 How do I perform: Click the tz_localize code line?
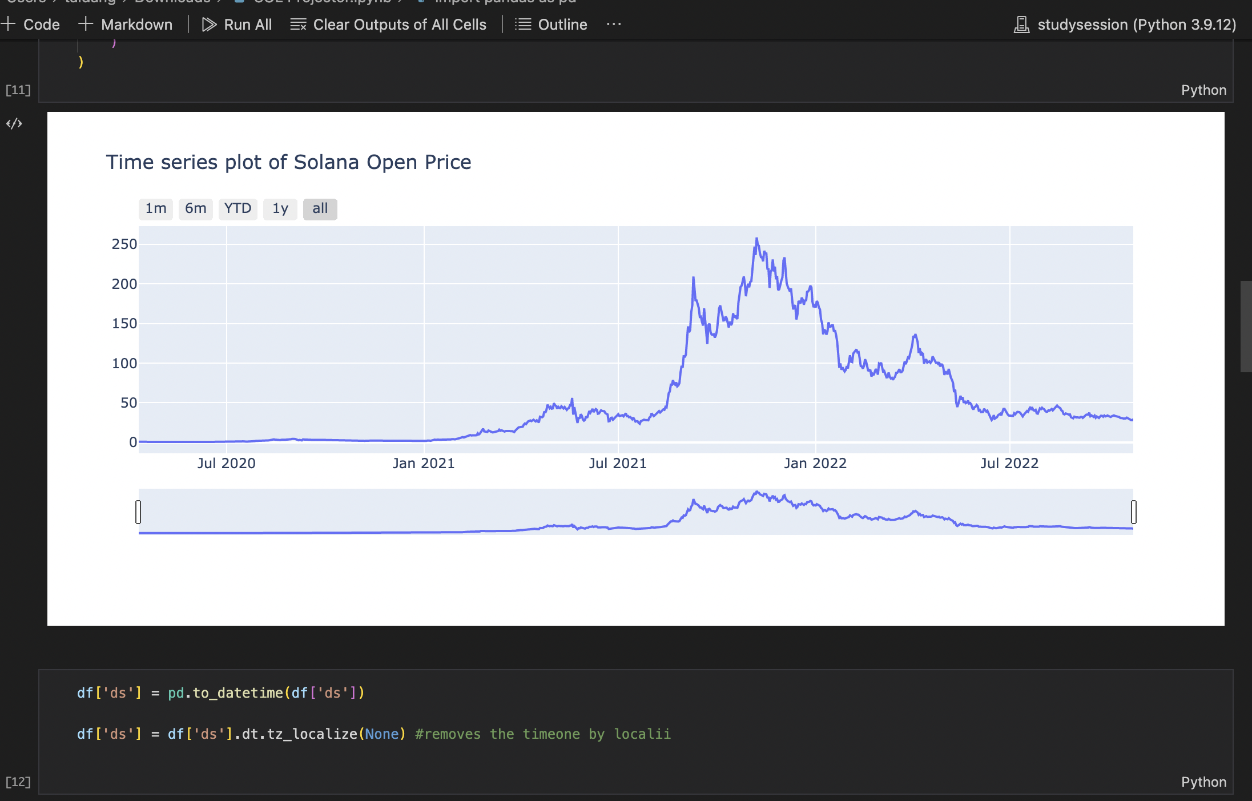[374, 734]
